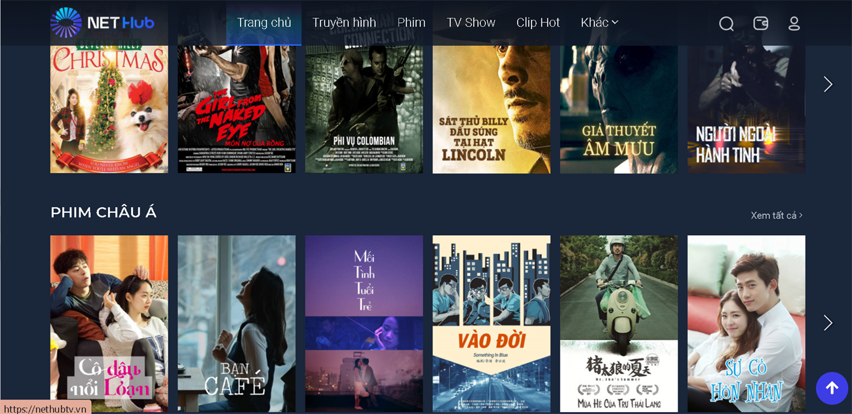Open the Truyền hình menu
Viewport: 852px width, 414px height.
pos(344,22)
